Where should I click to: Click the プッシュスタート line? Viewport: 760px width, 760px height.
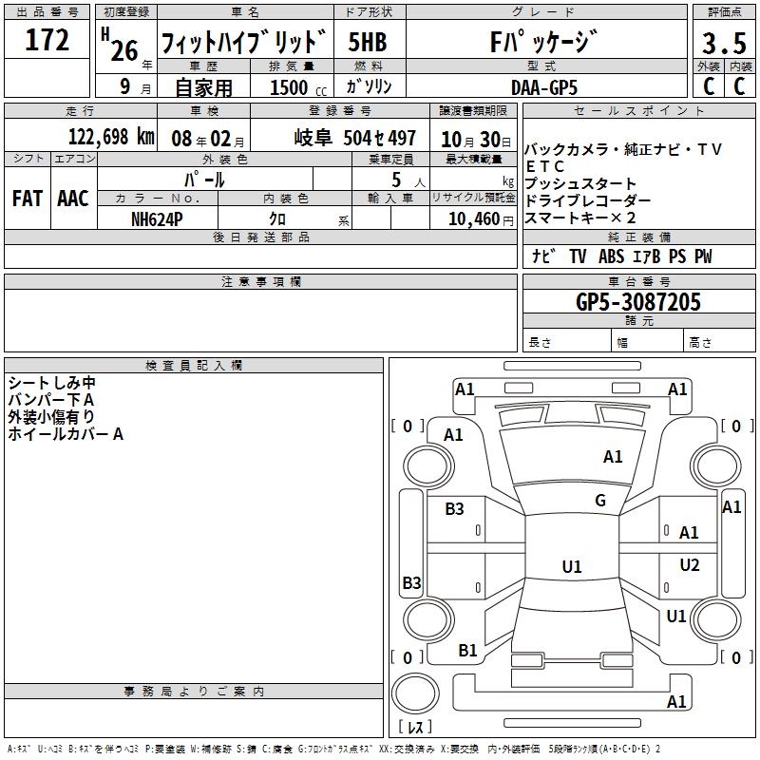[580, 183]
